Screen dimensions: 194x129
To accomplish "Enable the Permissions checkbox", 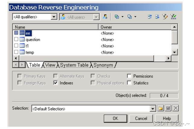I will (129, 76).
